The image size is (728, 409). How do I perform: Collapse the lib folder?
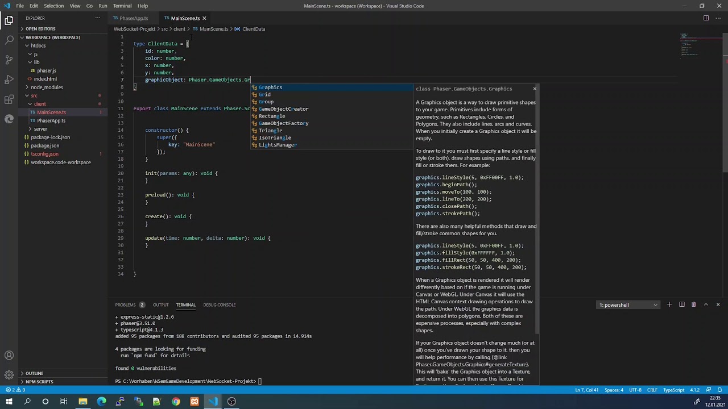36,62
